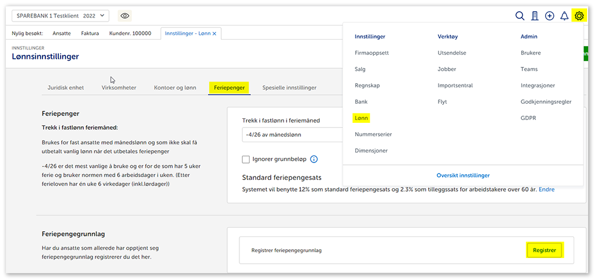
Task: Open the Juridisk enhet tab
Action: [65, 87]
